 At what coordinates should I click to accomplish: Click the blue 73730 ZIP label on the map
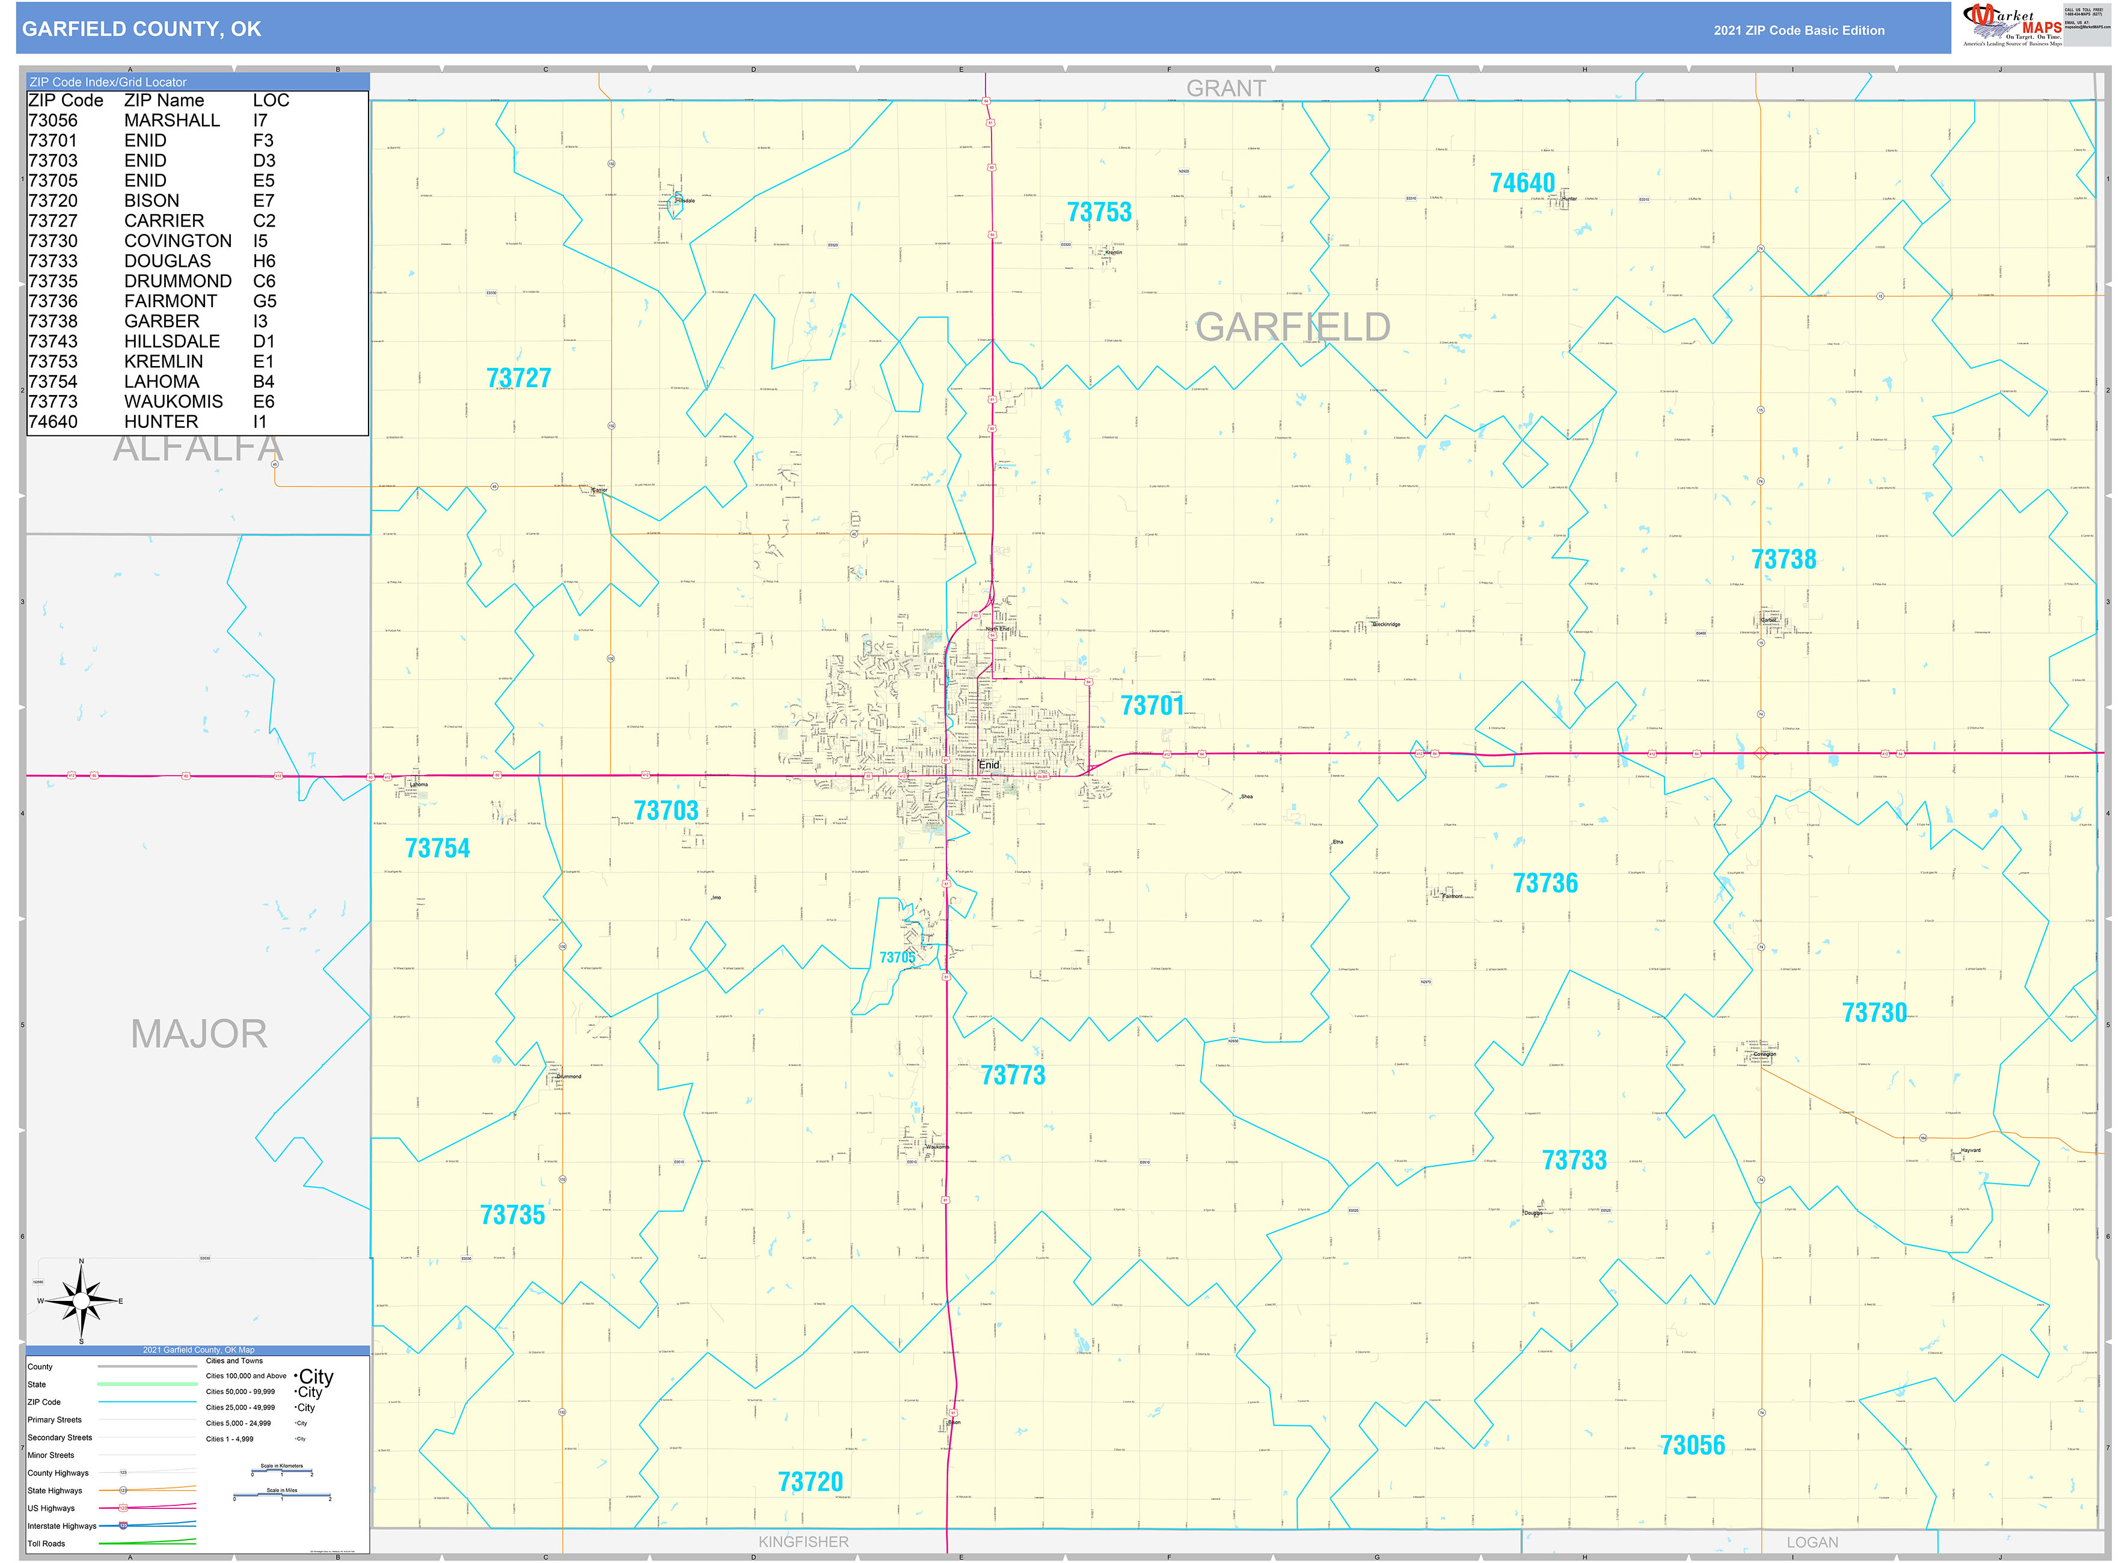coord(1874,1014)
